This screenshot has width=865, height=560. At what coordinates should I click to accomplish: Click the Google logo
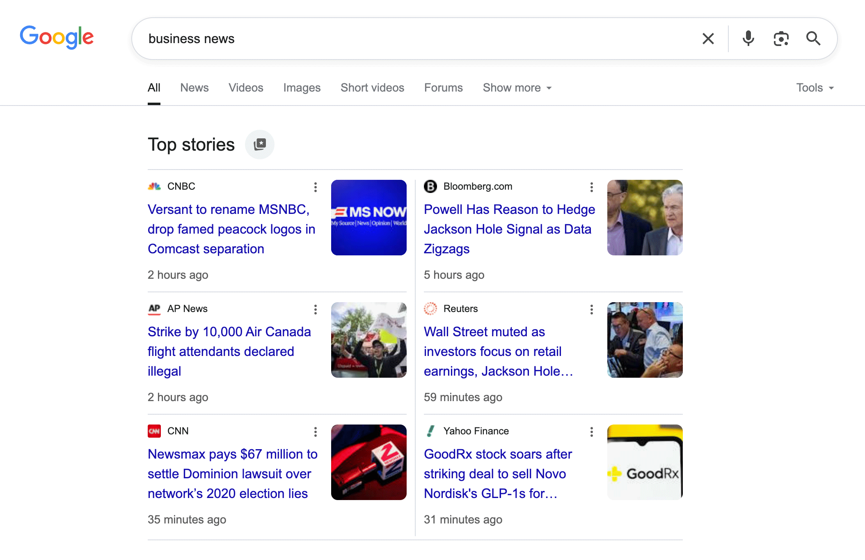[57, 37]
